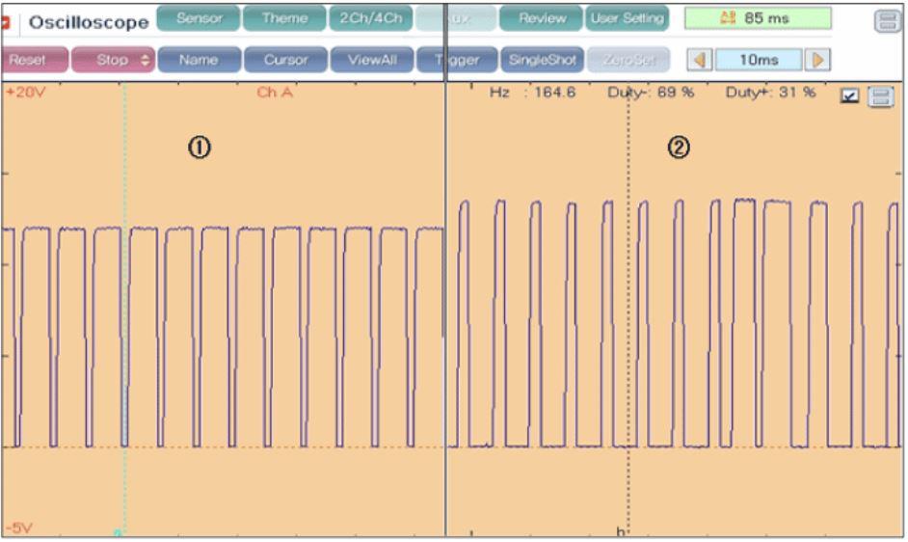Screen dimensions: 908x542
Task: Open Trigger settings
Action: [x=458, y=60]
